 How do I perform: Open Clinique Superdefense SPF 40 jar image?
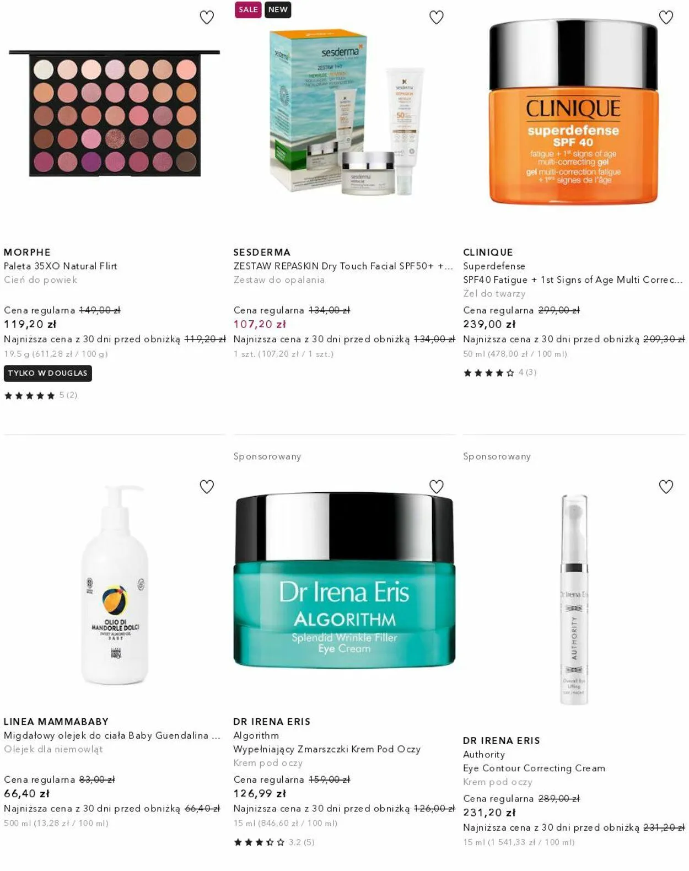pos(573,112)
